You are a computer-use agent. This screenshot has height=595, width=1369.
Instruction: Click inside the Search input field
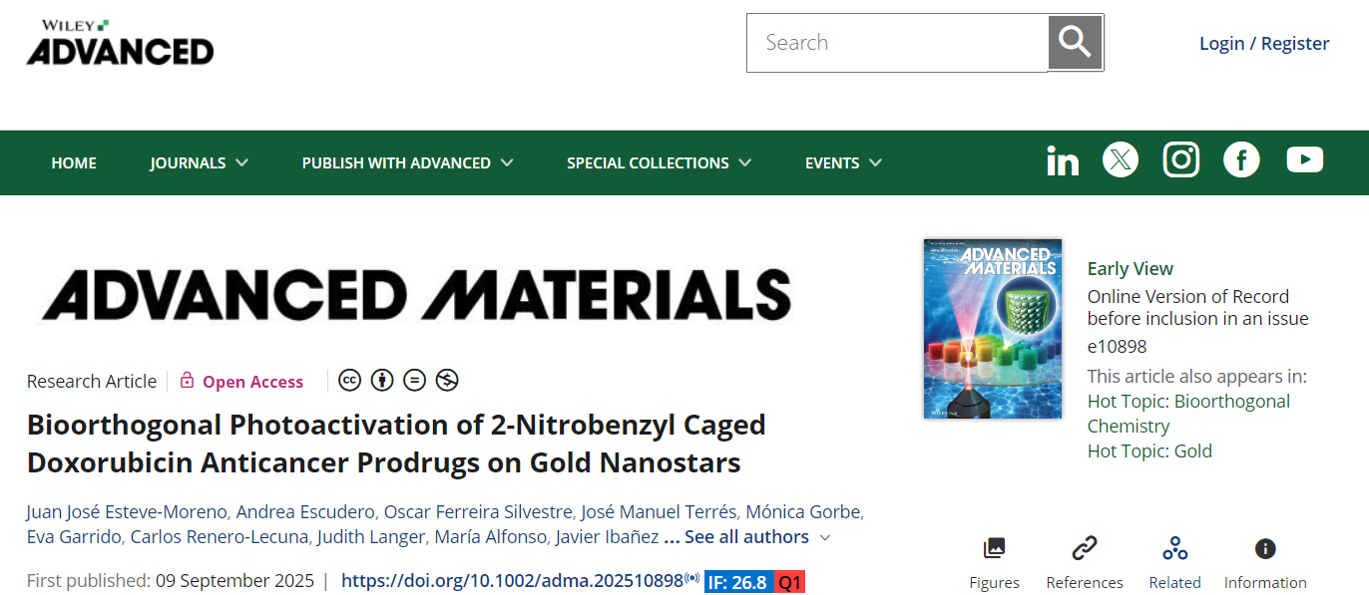click(898, 43)
